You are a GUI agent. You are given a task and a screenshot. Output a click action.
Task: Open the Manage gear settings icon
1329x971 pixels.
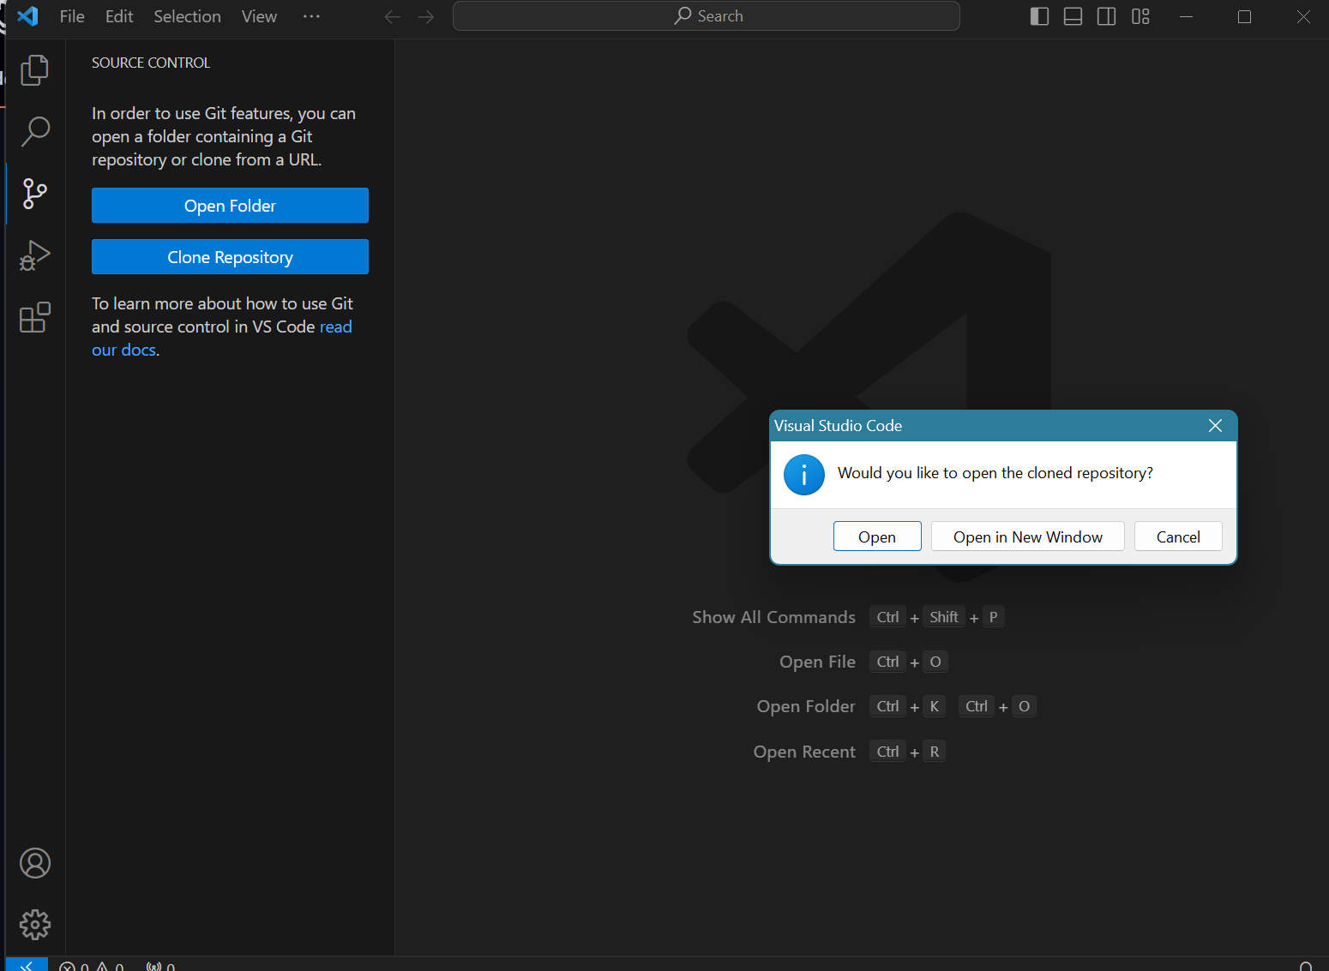coord(34,924)
